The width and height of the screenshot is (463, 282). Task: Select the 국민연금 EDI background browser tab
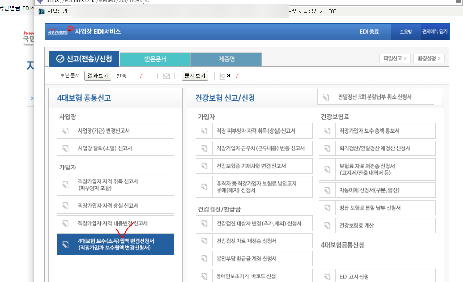pos(17,8)
